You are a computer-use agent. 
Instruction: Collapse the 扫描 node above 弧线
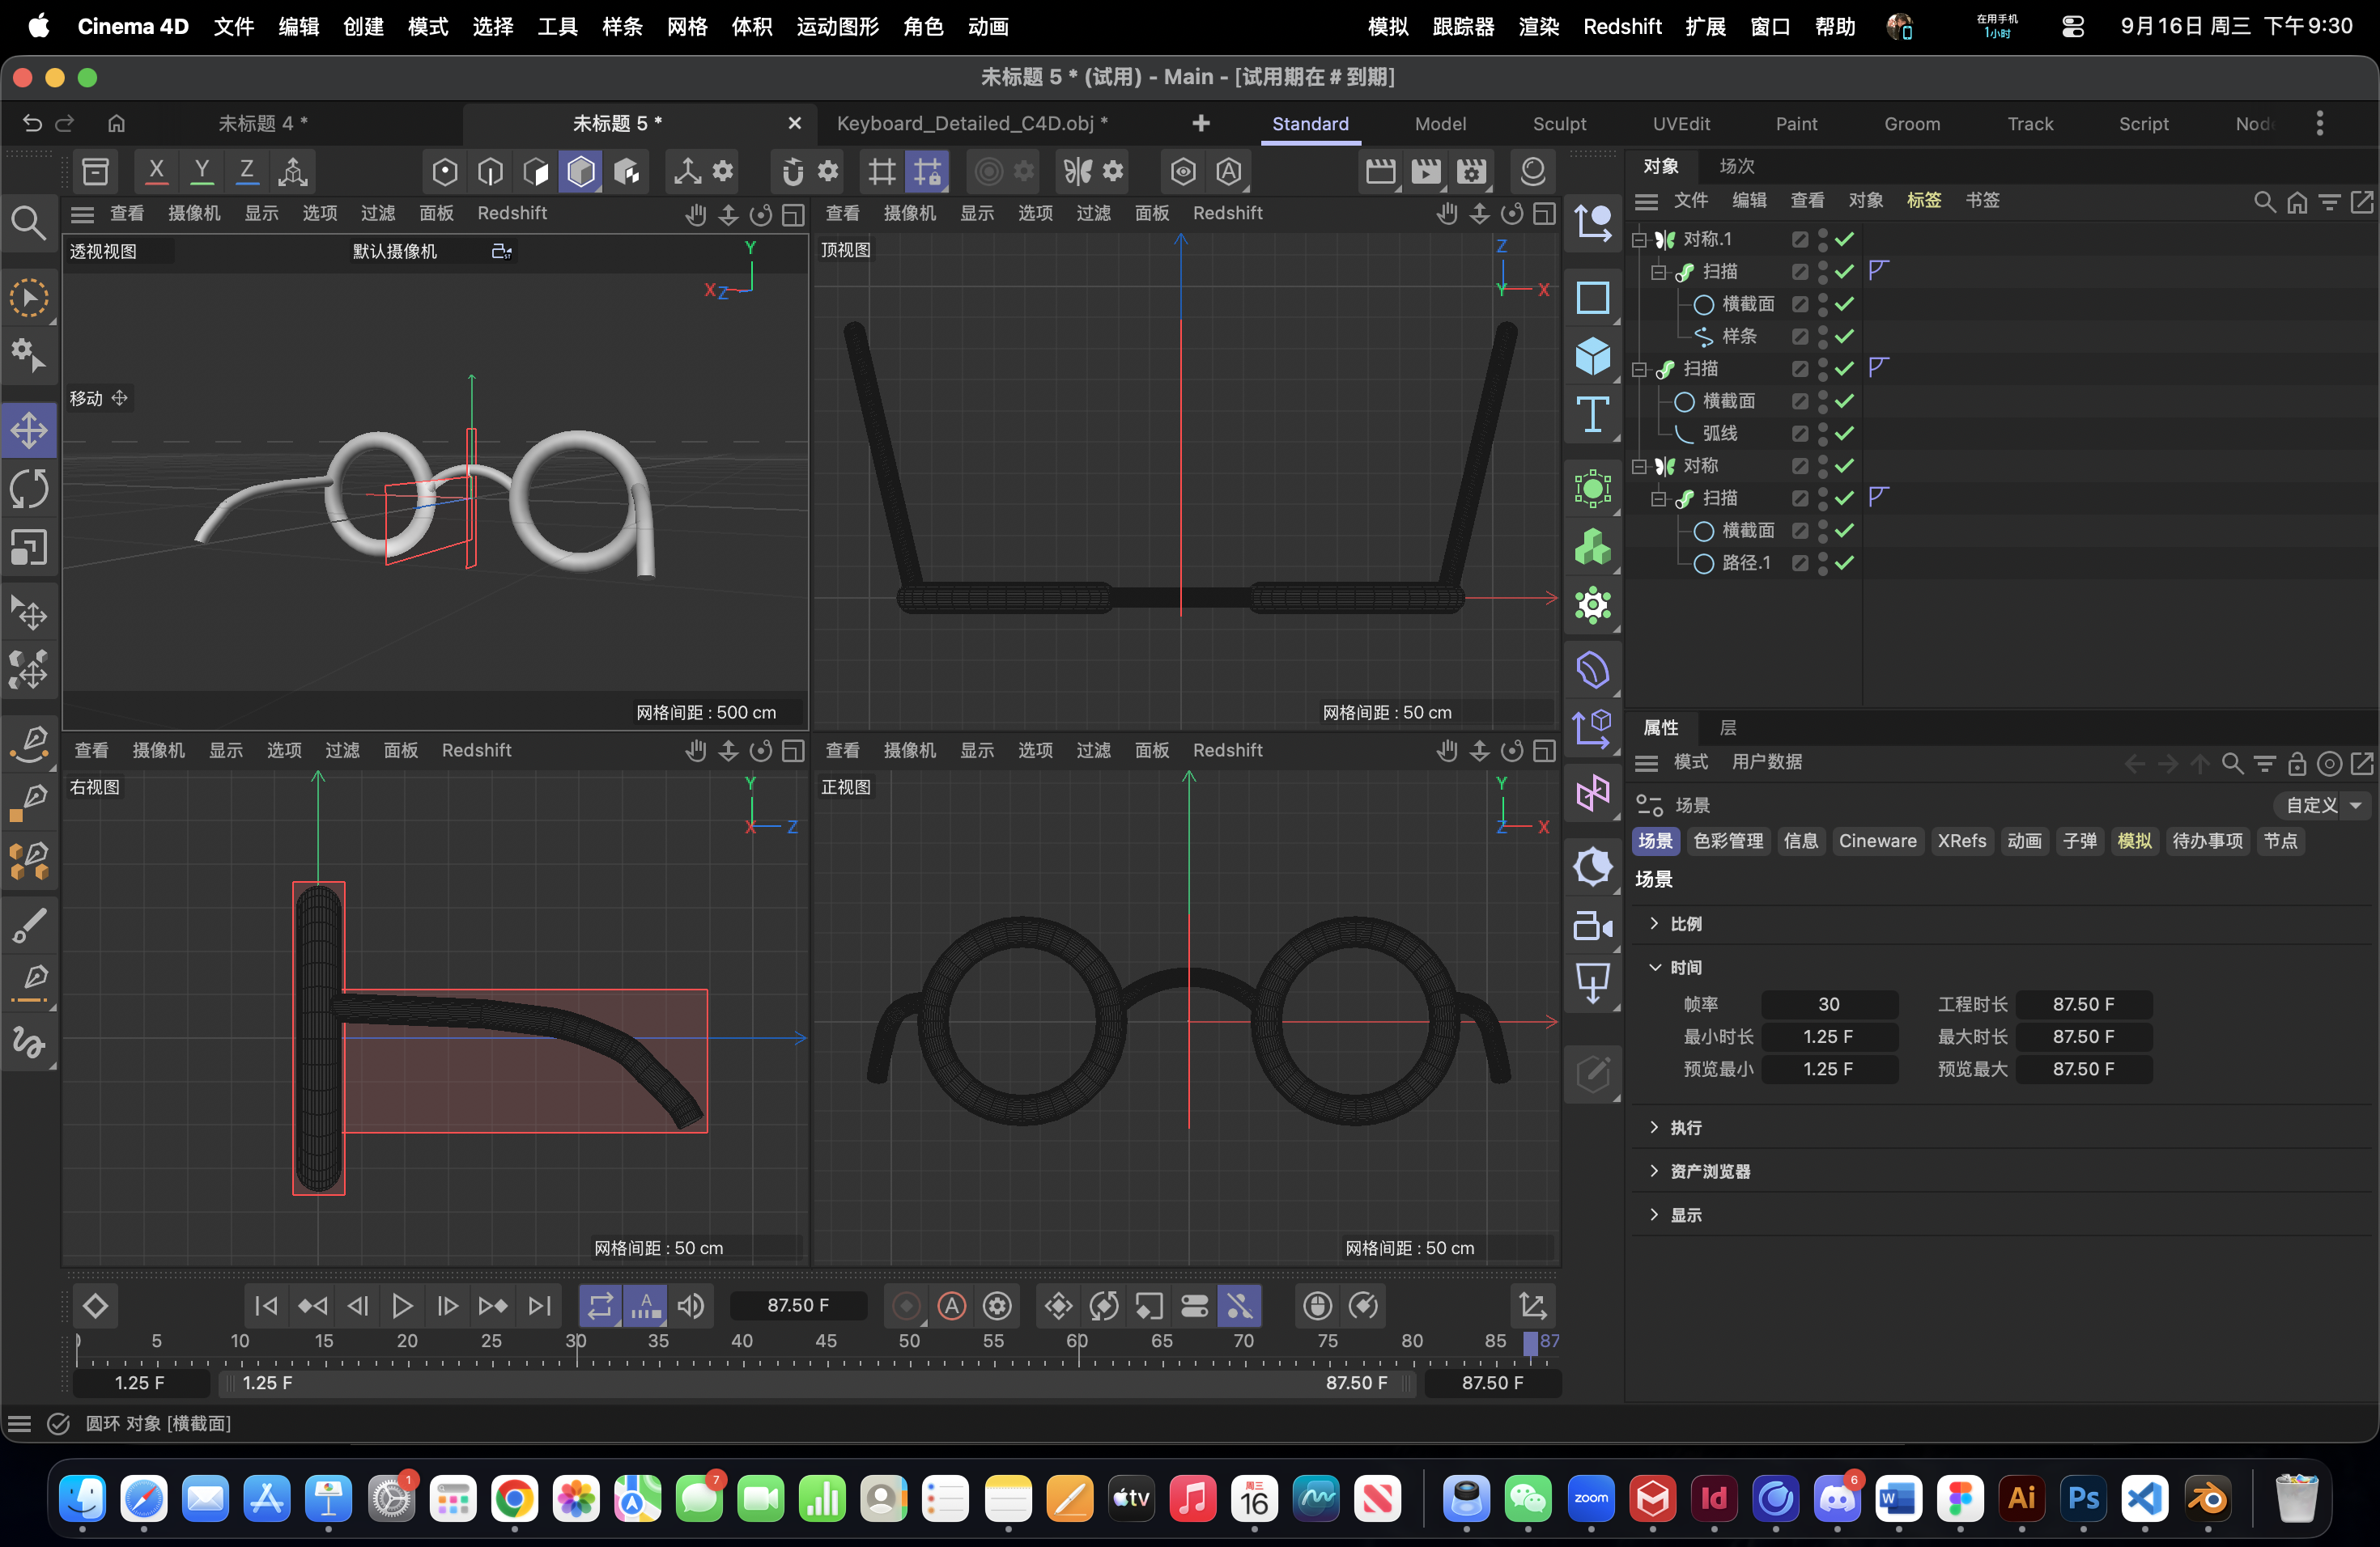pyautogui.click(x=1640, y=370)
